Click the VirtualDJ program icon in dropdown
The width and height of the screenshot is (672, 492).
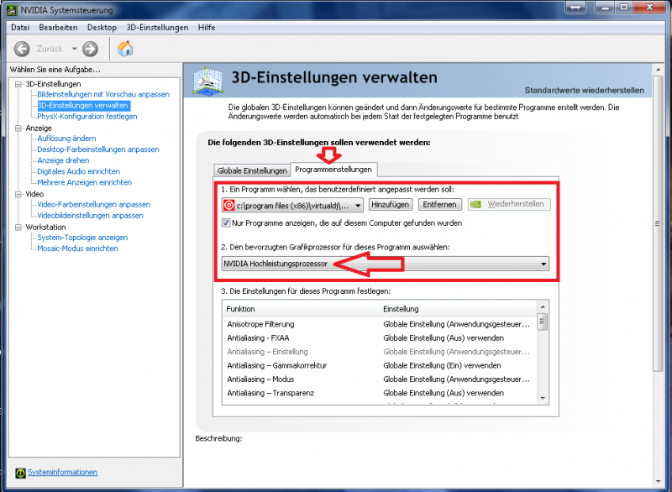pos(228,206)
